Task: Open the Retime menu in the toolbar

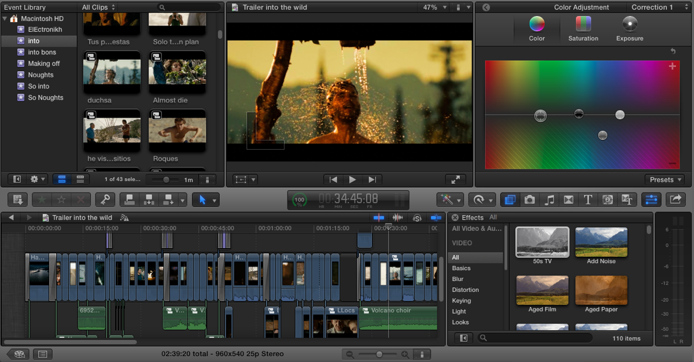Action: tap(481, 200)
